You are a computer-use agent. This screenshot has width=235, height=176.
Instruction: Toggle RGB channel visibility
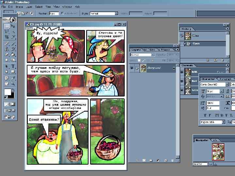click(182, 72)
